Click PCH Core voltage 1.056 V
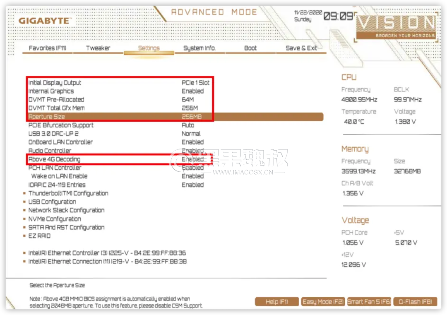 click(353, 243)
